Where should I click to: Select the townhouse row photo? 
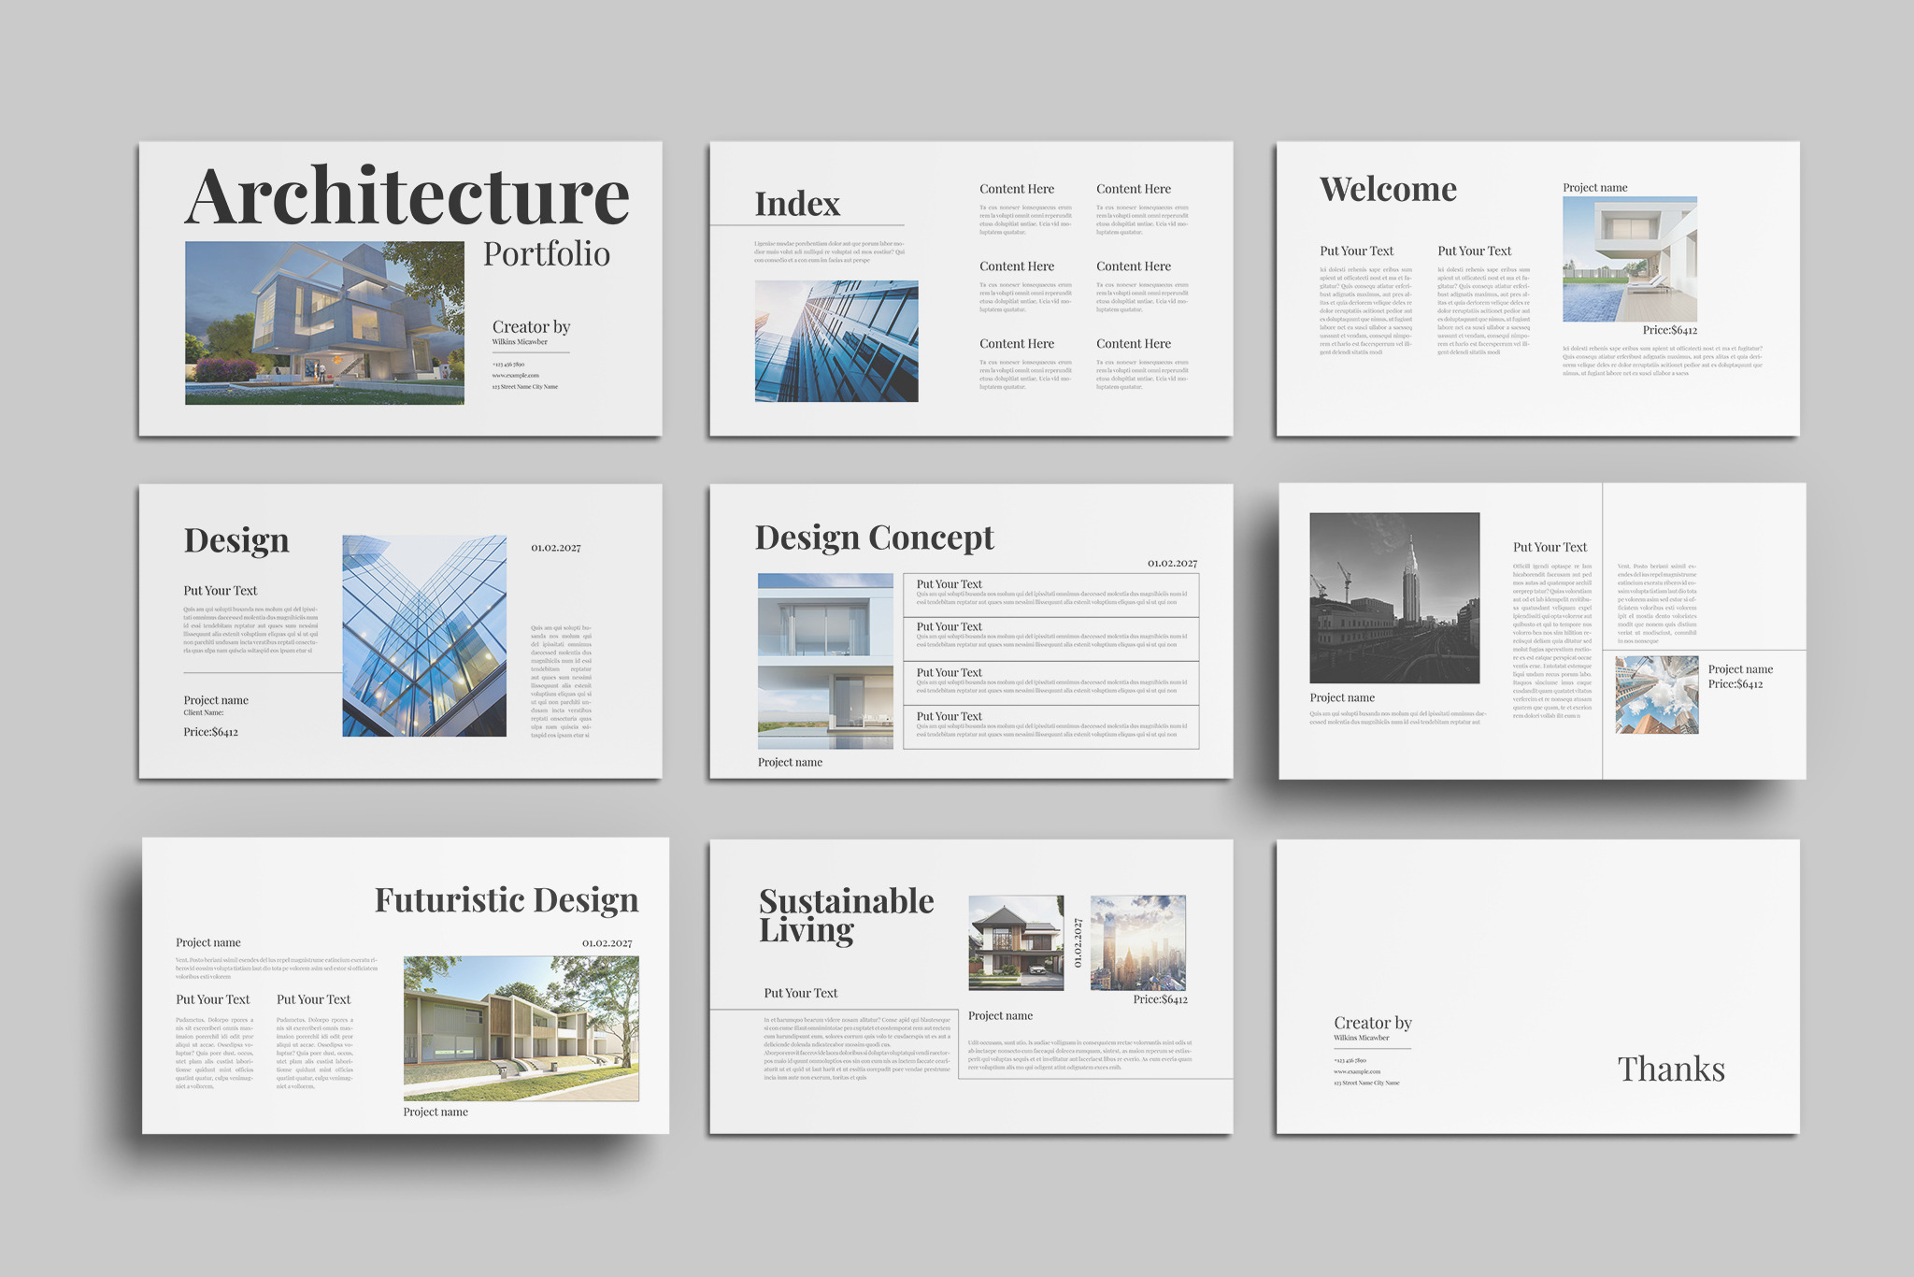click(521, 1028)
